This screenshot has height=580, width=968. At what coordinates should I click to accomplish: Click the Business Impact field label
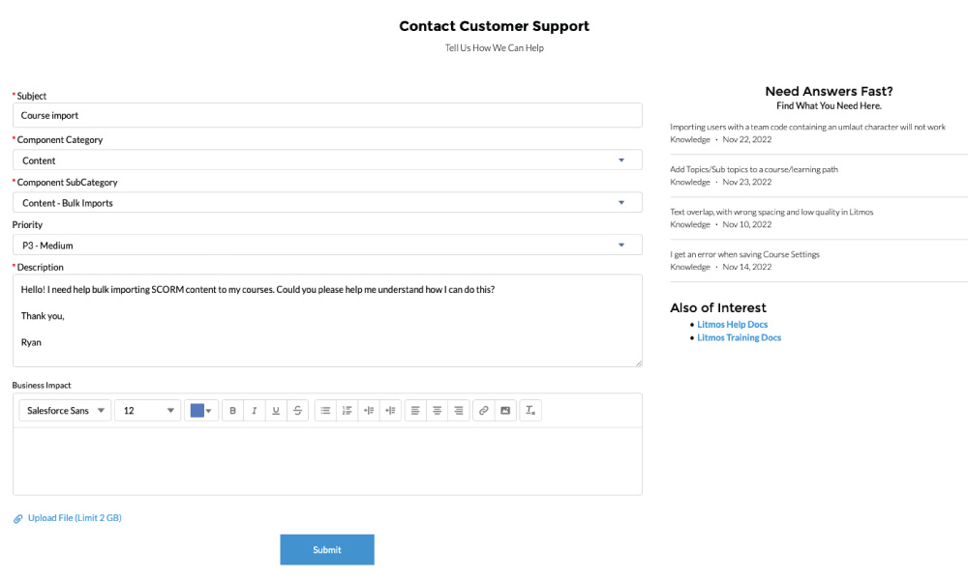42,386
